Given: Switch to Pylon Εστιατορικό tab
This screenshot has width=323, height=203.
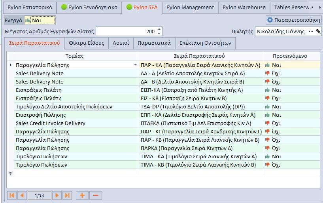Looking at the screenshot, I should point(30,8).
